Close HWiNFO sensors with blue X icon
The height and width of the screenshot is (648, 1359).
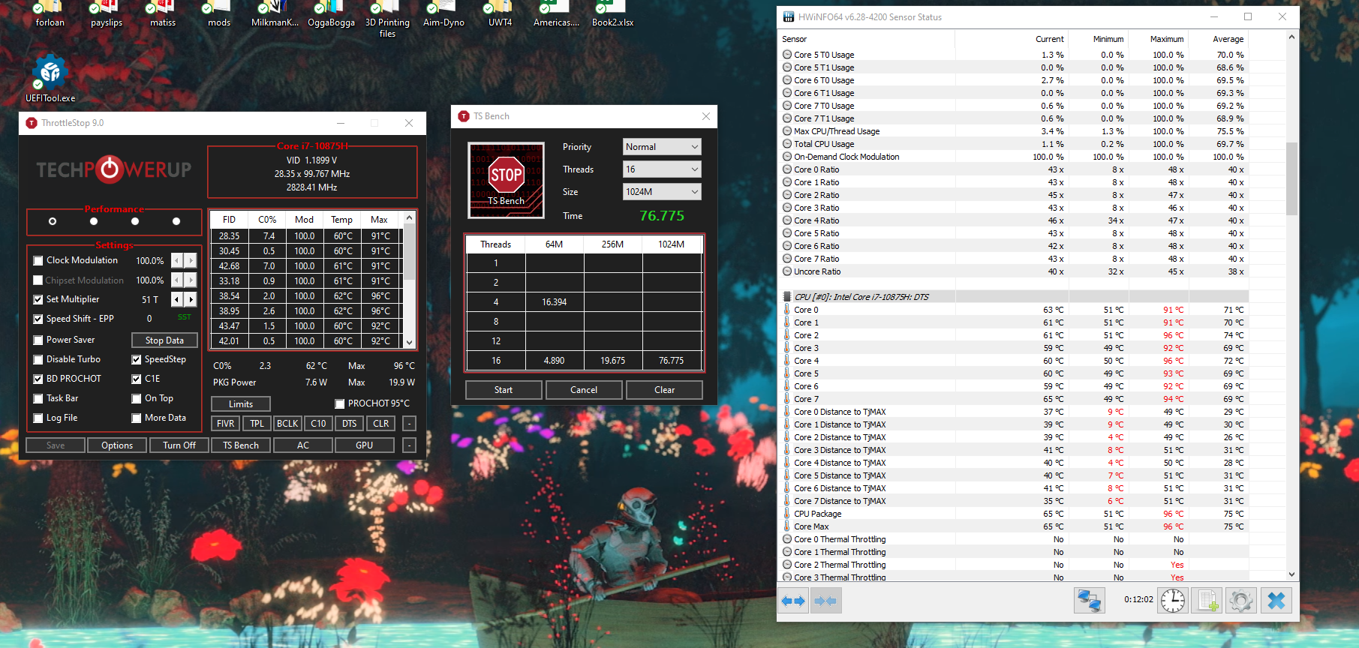point(1276,601)
